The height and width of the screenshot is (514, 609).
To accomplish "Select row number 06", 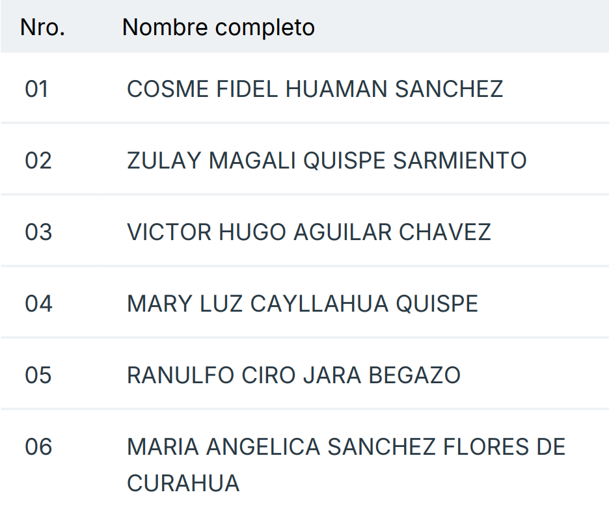I will tap(38, 447).
